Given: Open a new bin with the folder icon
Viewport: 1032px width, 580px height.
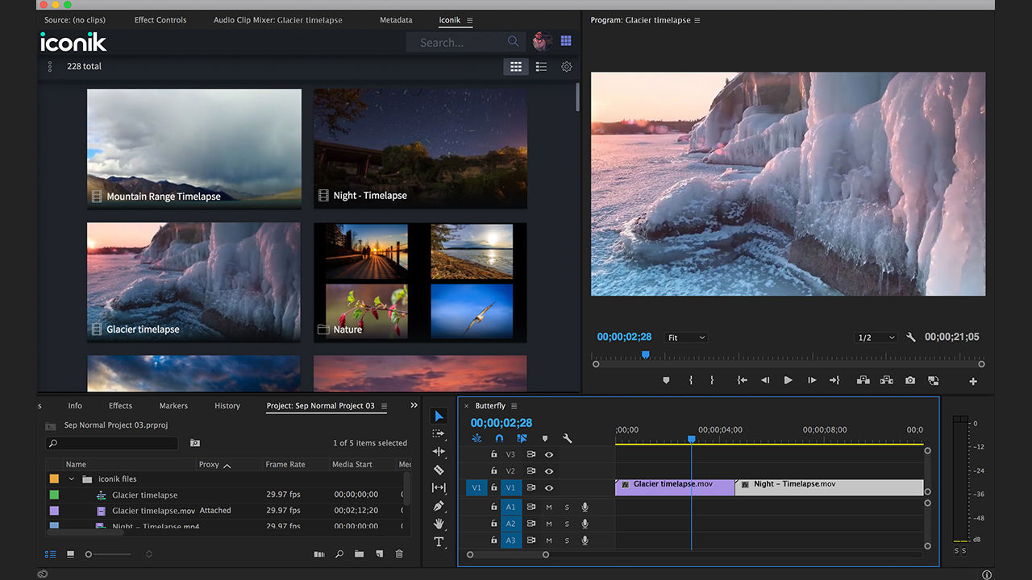Looking at the screenshot, I should [x=359, y=553].
